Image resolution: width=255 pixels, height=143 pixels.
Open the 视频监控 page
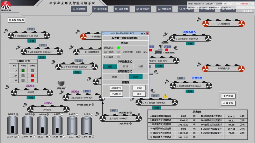164,9
